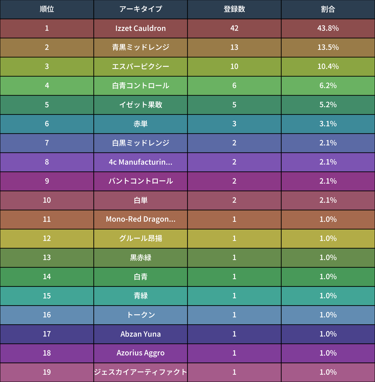The height and width of the screenshot is (382, 375).
Task: Select the イゼット果敢 cell
Action: pyautogui.click(x=141, y=105)
